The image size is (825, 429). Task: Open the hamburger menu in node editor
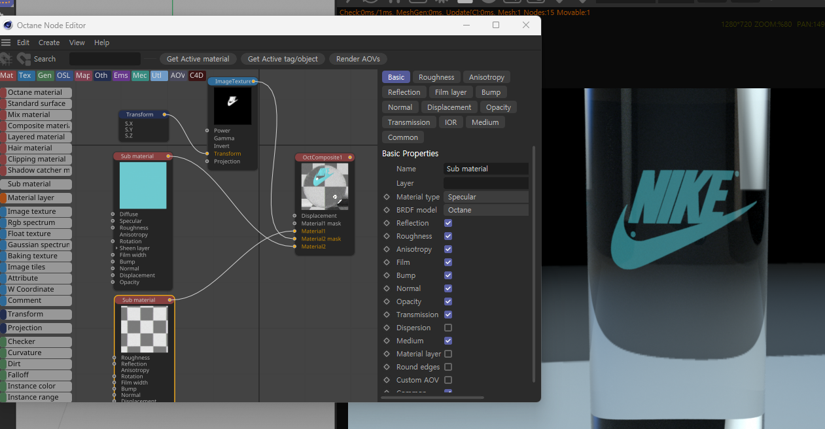tap(6, 43)
